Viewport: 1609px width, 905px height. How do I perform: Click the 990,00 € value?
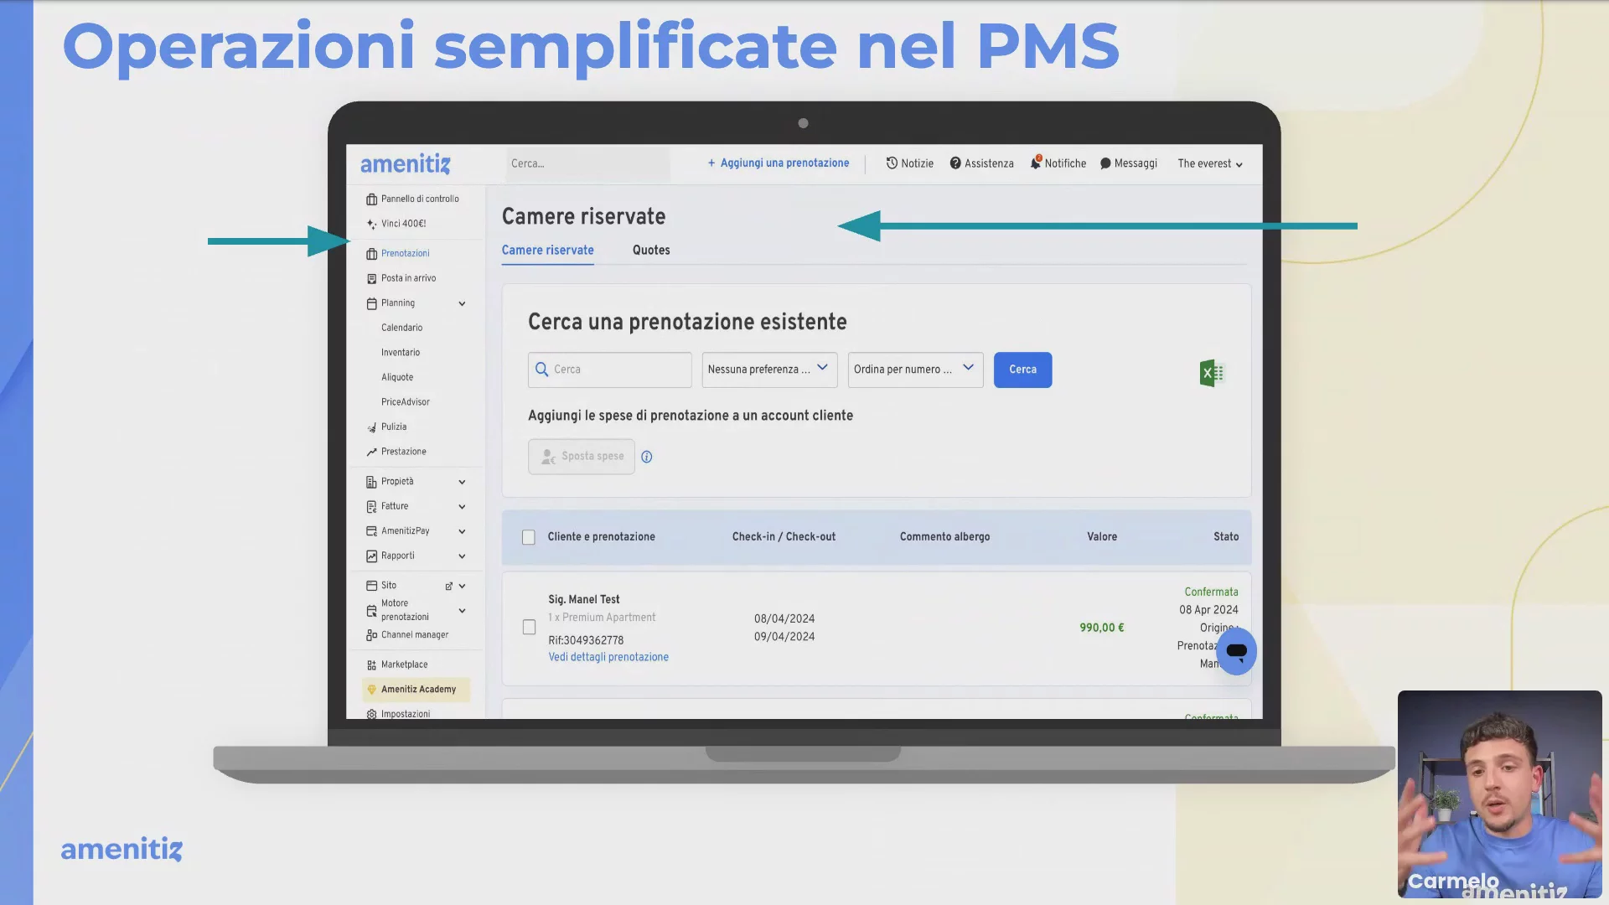point(1101,628)
